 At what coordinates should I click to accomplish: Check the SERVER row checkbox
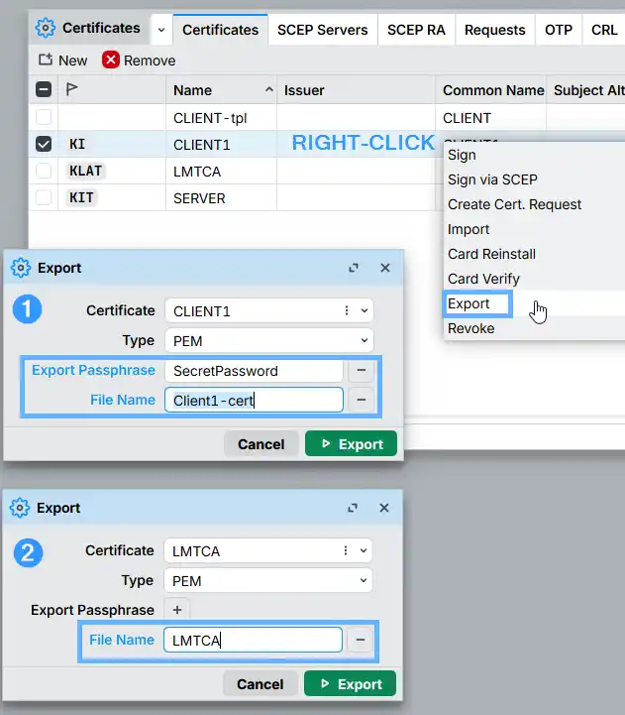pos(44,197)
